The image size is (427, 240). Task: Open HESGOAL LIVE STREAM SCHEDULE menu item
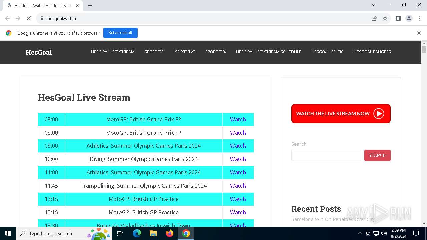[x=269, y=52]
